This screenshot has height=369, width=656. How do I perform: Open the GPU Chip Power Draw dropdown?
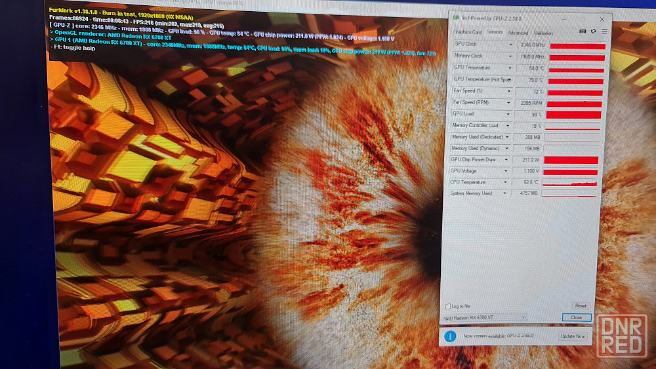506,160
